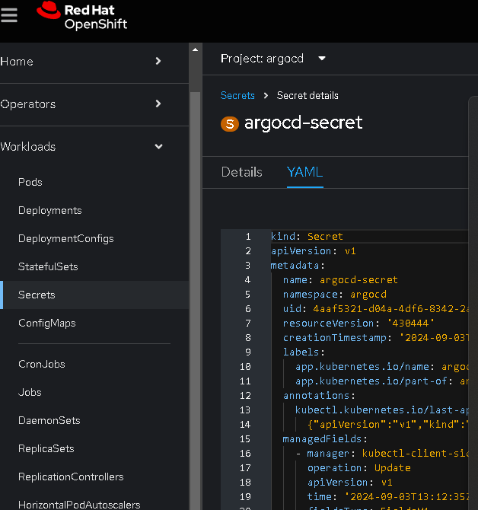Open DaemonSets in the sidebar
The width and height of the screenshot is (478, 510).
49,420
